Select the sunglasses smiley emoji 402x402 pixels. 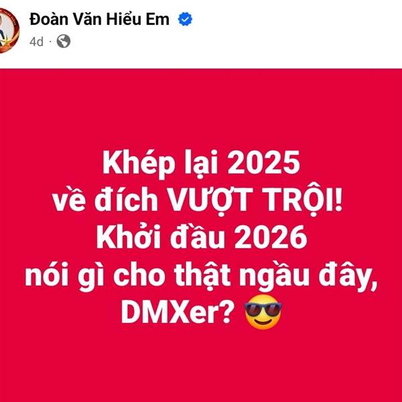(x=263, y=312)
